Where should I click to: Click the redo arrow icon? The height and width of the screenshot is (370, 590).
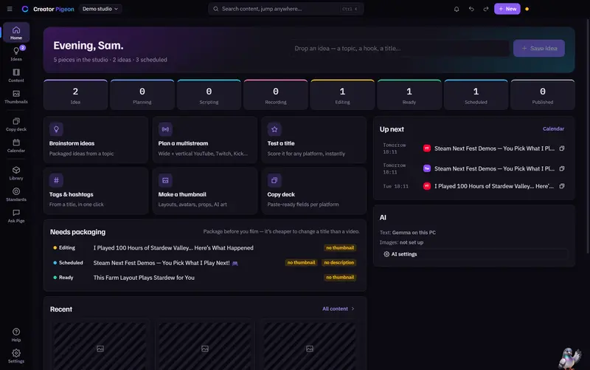coord(486,9)
